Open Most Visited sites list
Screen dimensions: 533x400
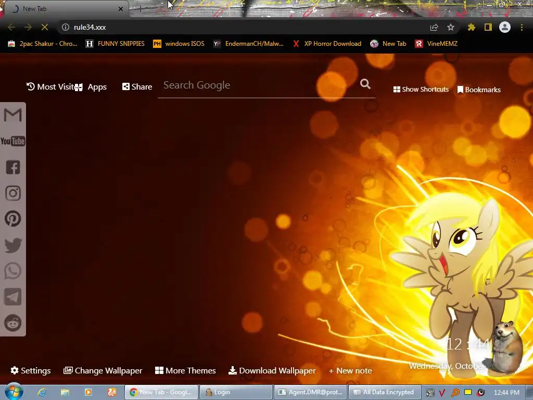point(50,87)
